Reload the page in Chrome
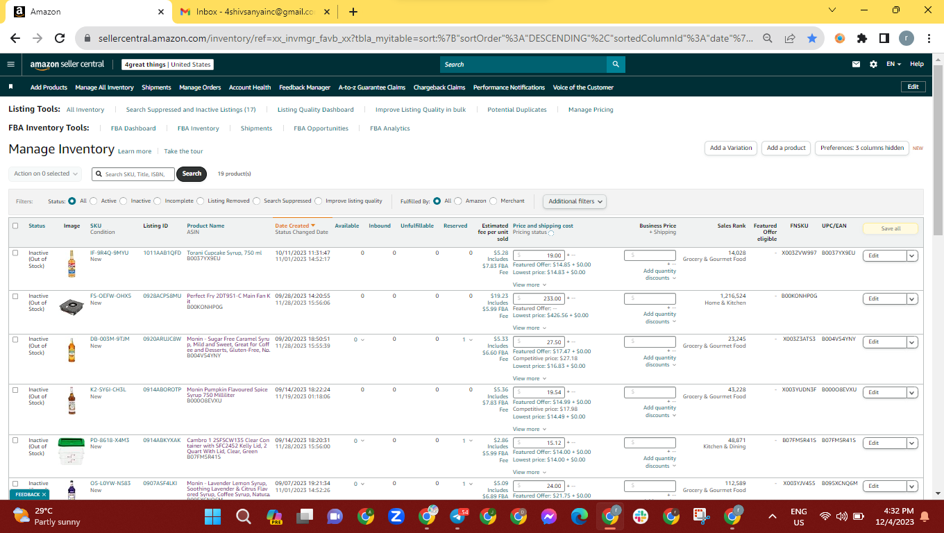 pos(60,39)
